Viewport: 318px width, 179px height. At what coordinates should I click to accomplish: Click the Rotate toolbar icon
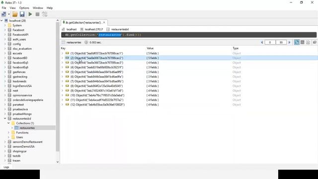point(45,14)
